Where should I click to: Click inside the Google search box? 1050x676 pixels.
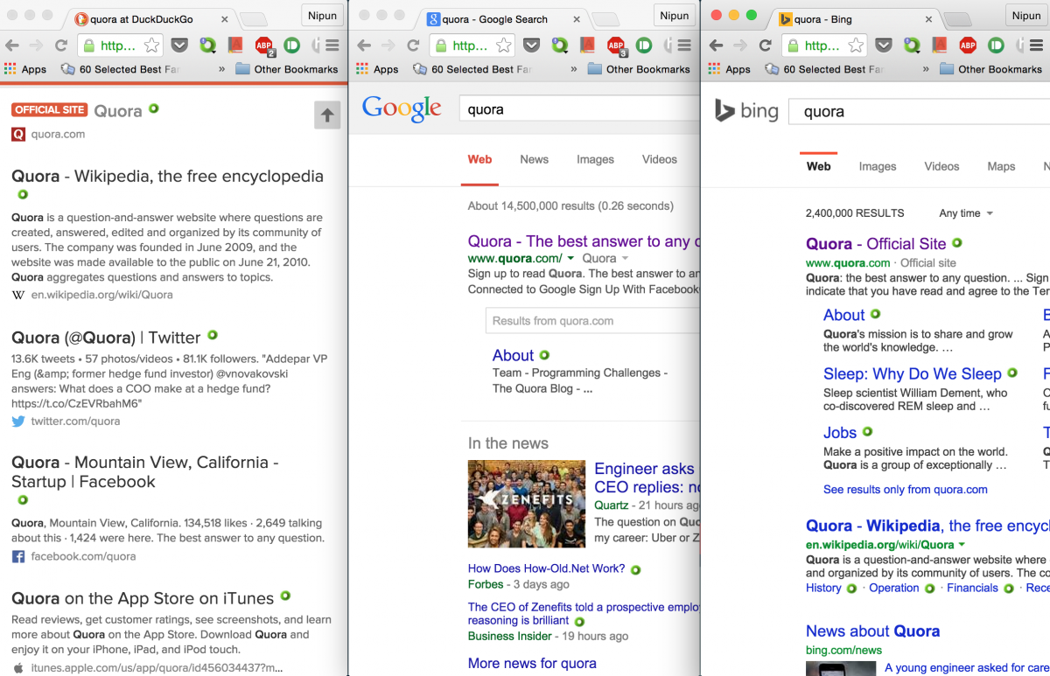tap(579, 109)
